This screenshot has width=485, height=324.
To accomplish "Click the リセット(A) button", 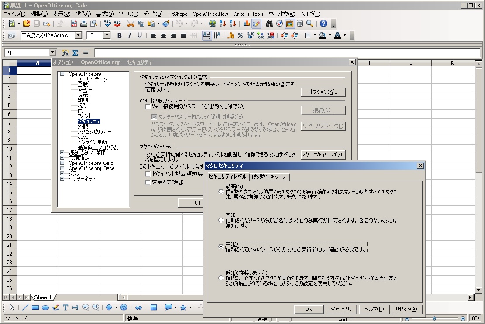I will pyautogui.click(x=406, y=309).
